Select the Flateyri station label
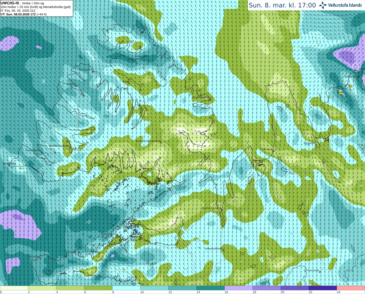The image size is (365, 294). coord(71,84)
